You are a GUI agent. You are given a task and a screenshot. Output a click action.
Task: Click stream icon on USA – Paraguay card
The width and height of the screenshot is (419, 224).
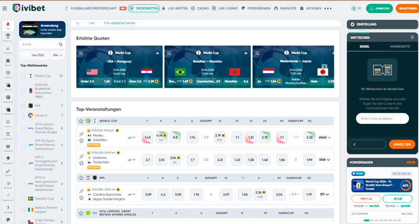tap(81, 53)
